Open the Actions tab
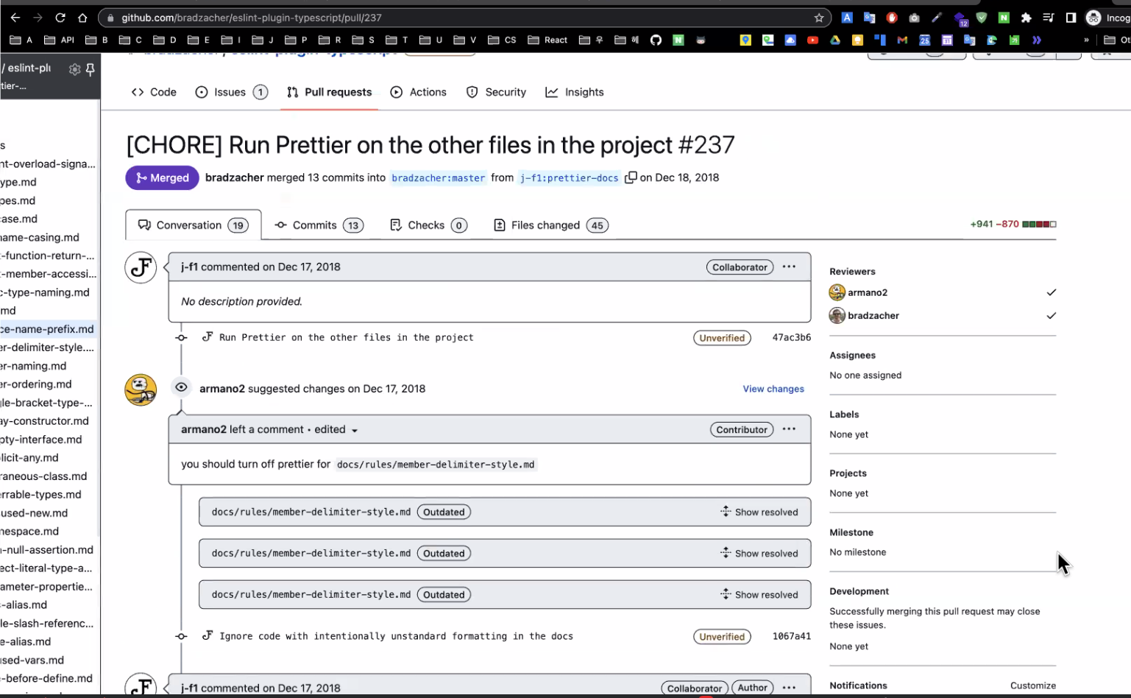The width and height of the screenshot is (1131, 698). coord(418,92)
